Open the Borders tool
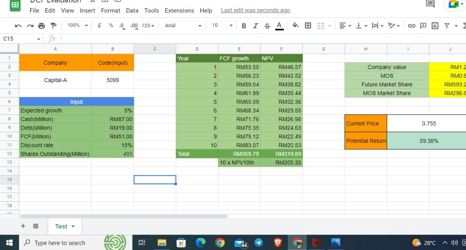 point(308,26)
